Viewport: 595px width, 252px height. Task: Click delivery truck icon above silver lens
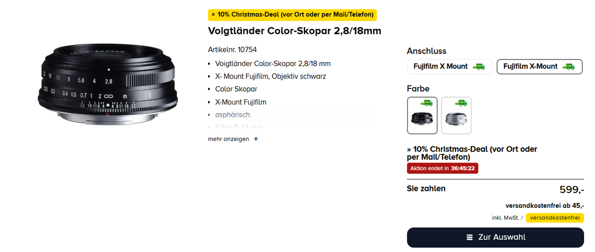pos(460,103)
